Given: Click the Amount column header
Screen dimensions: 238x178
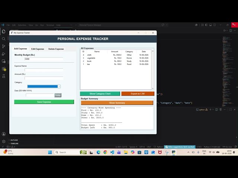Looking at the screenshot, I should click(x=115, y=52).
